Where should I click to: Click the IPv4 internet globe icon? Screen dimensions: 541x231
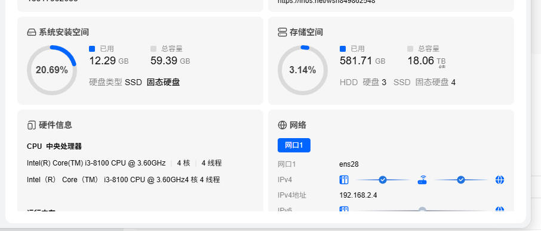(500, 180)
